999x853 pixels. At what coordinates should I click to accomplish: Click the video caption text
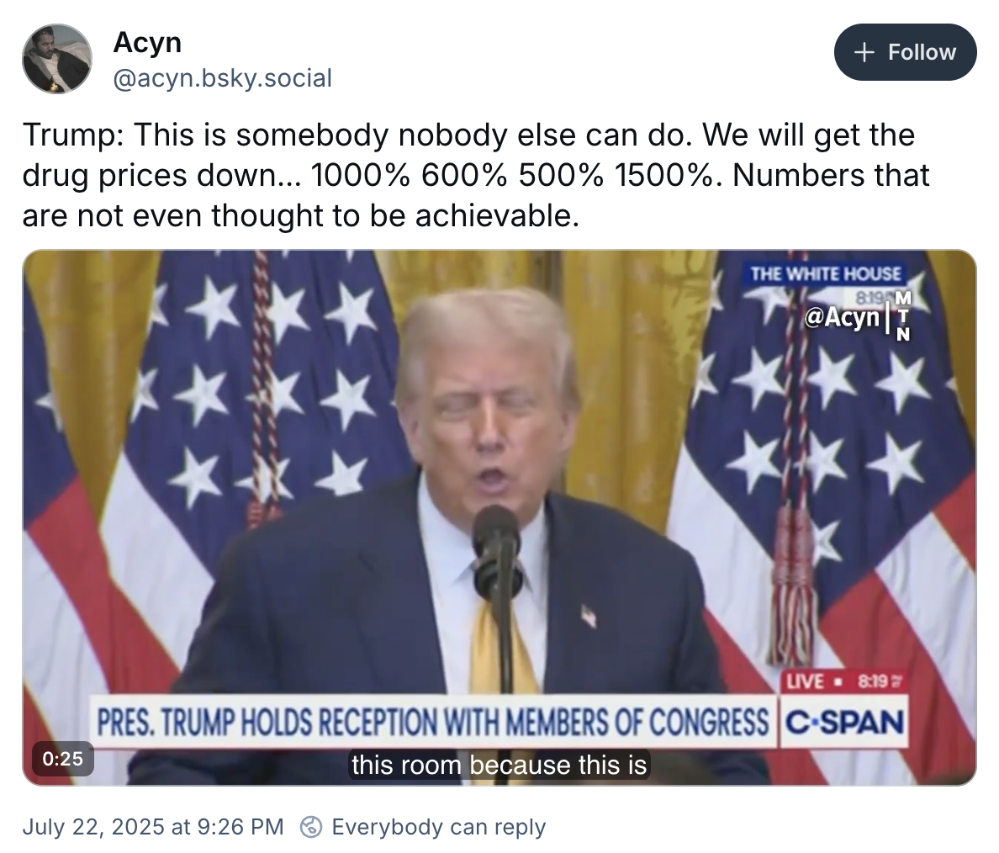tap(499, 765)
